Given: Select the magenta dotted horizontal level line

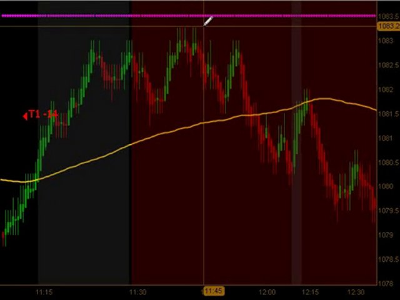Looking at the screenshot, I should point(188,16).
